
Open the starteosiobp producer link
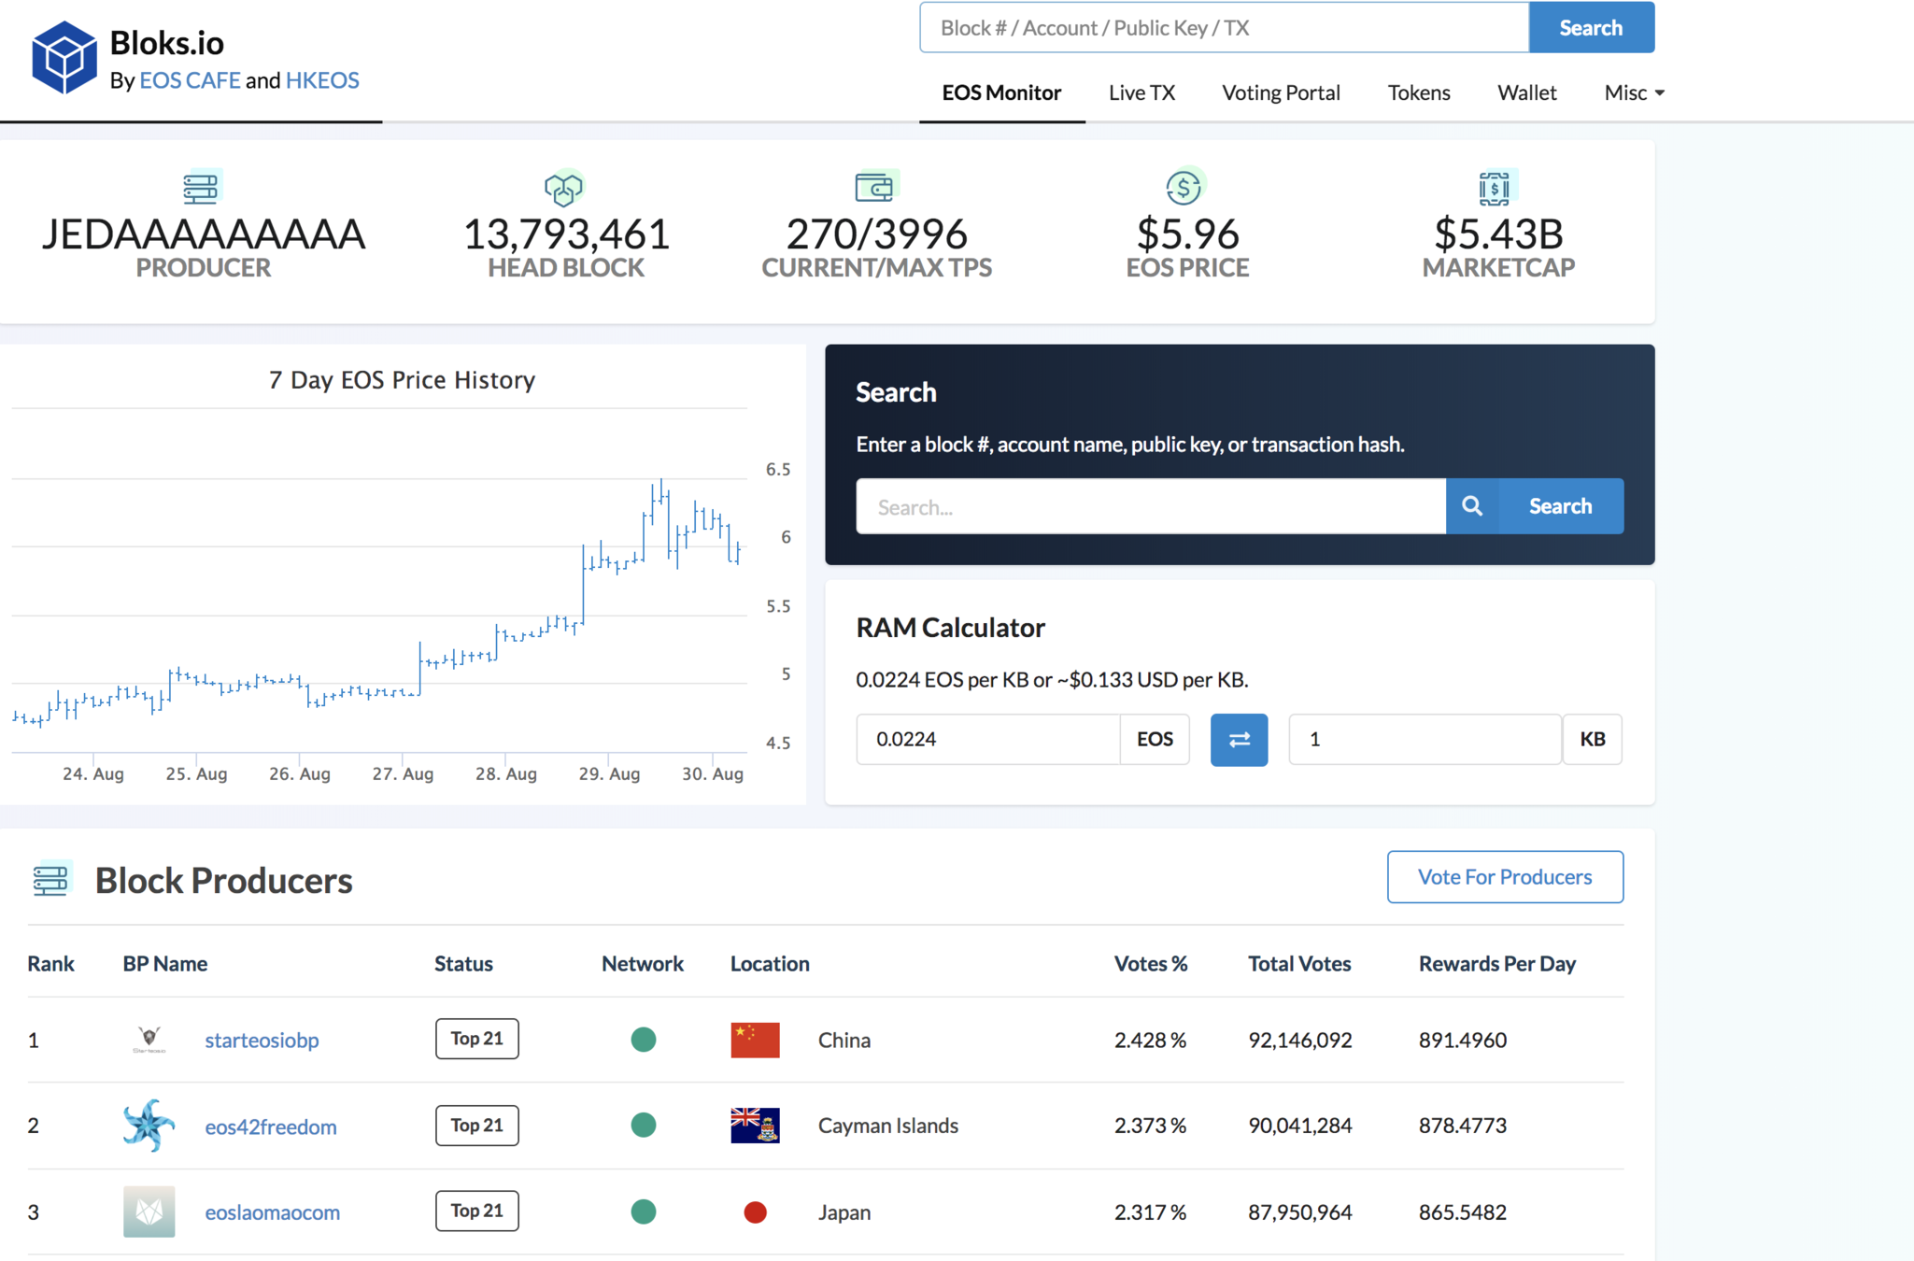pos(262,1040)
